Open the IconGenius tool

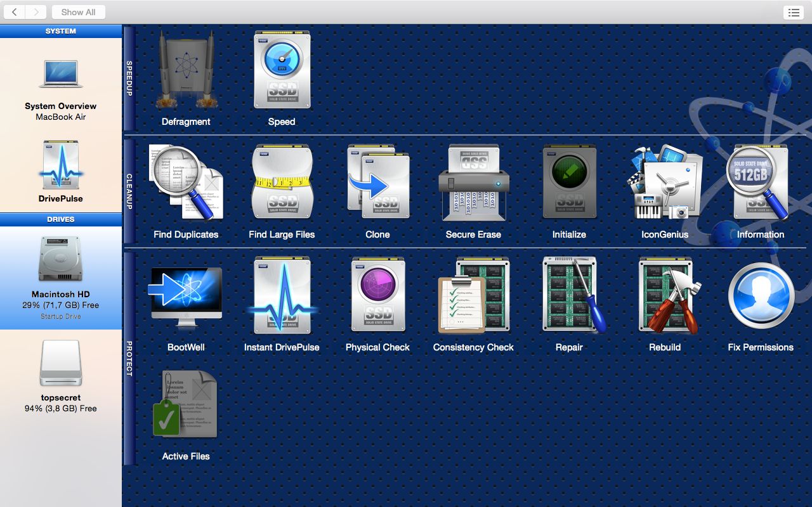665,191
